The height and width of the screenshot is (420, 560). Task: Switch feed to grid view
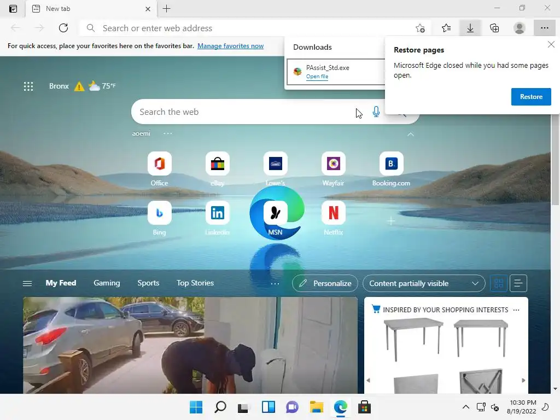tap(499, 283)
